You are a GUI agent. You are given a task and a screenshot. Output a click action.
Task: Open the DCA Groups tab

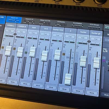click(94, 26)
